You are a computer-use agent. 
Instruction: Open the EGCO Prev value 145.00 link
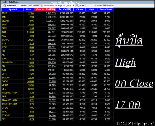(x=30, y=81)
